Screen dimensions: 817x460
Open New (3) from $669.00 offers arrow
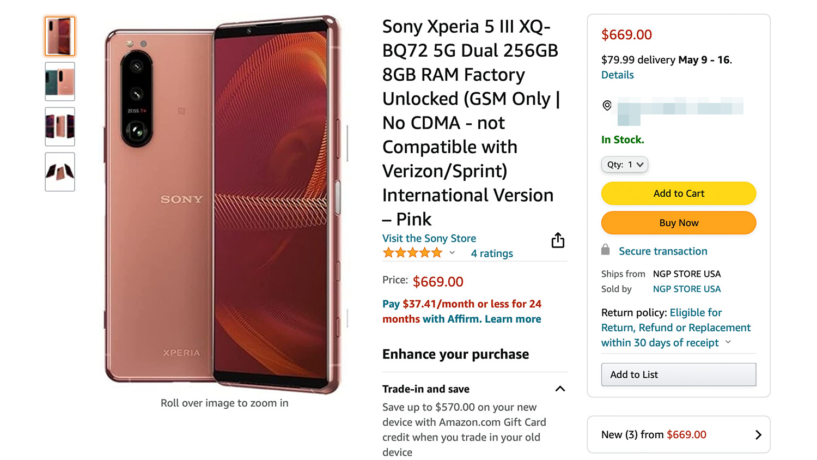(758, 434)
